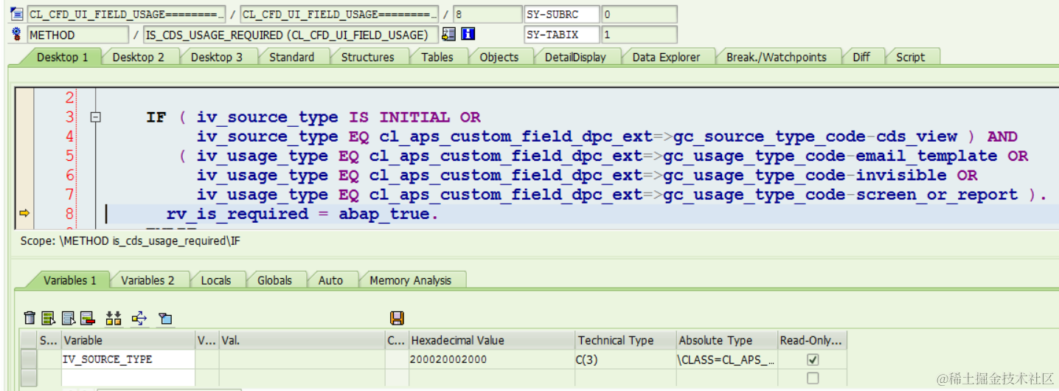
Task: Select the Globals tab
Action: [x=274, y=280]
